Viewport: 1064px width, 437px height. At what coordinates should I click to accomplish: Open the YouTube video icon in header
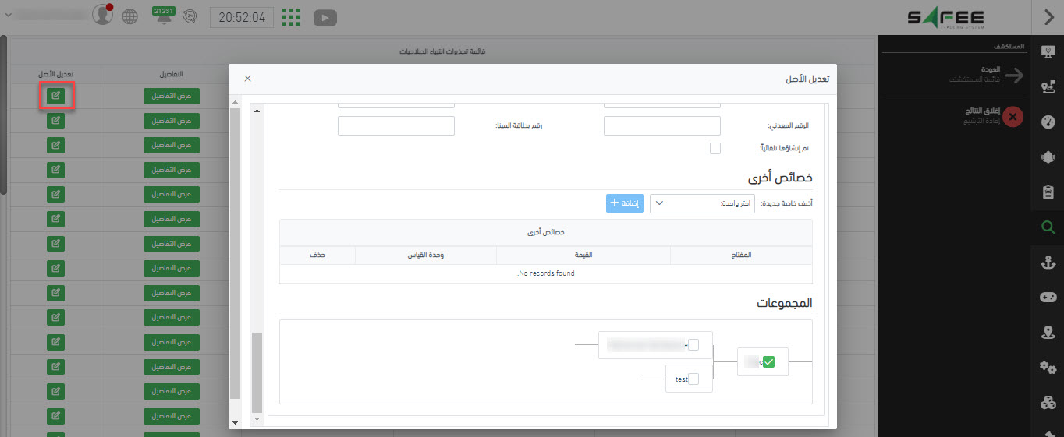click(325, 17)
